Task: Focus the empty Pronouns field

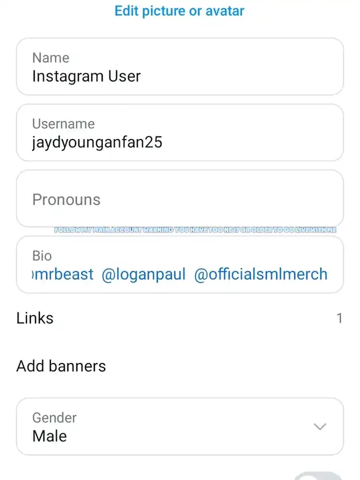Action: click(x=179, y=199)
